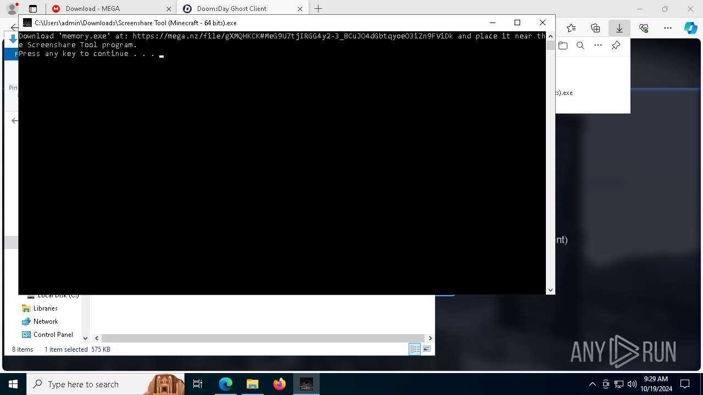Switch Explorer to large icons view

click(427, 349)
